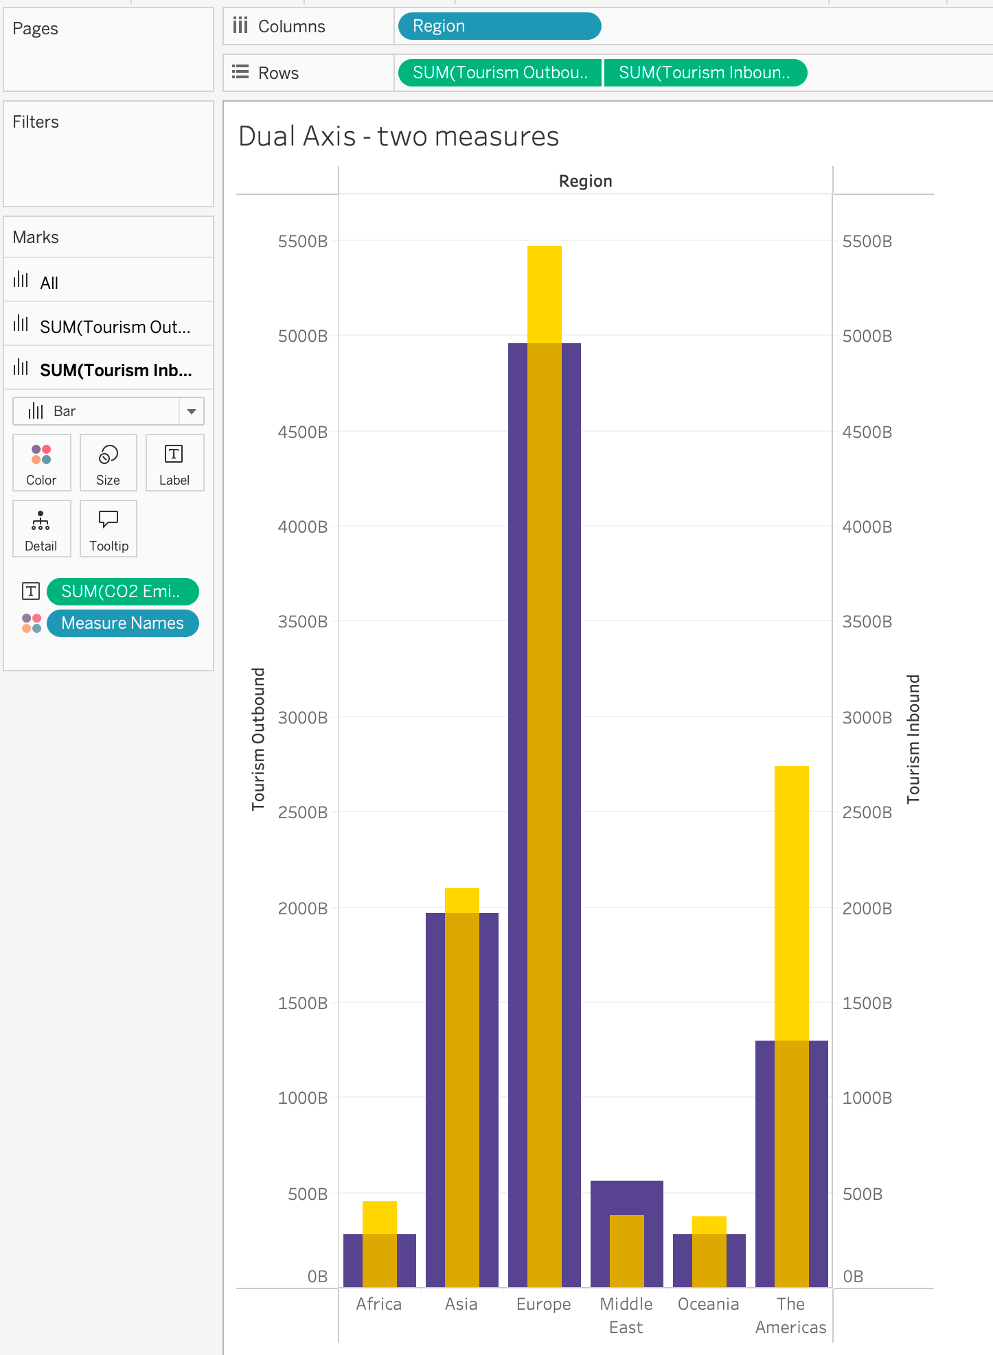Switch to SUM(Tourism Out... marks tab
993x1355 pixels.
click(x=109, y=325)
